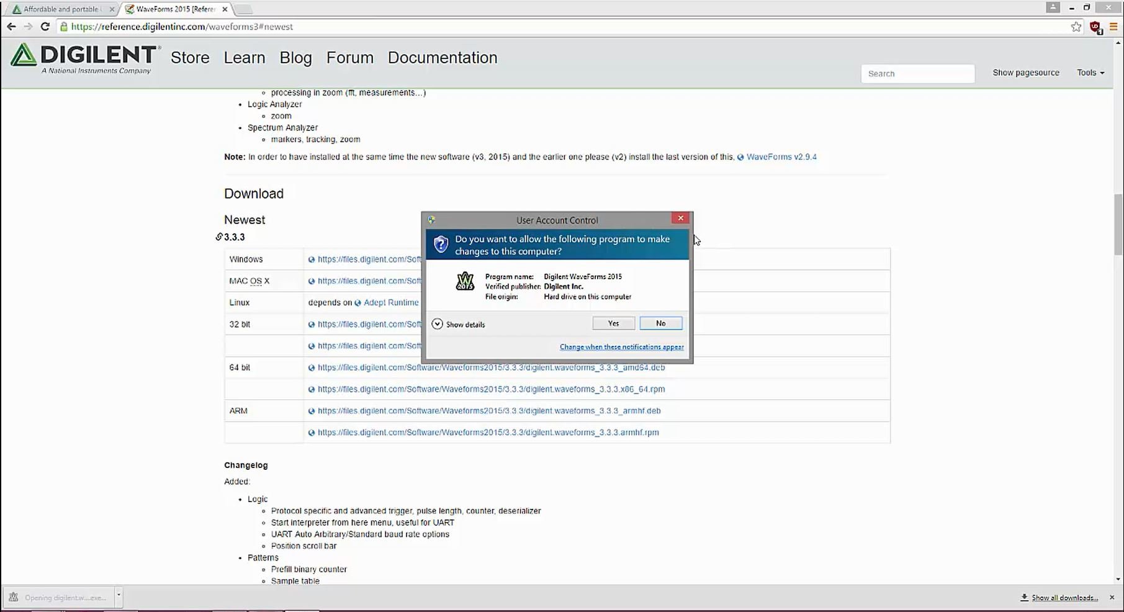This screenshot has height=612, width=1124.
Task: Click the green padlock in address bar
Action: pos(64,27)
